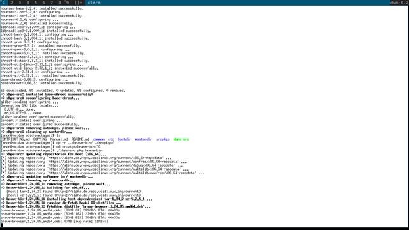
Task: Click the '[host] tar-1.34_2: found' line
Action: click(73, 192)
